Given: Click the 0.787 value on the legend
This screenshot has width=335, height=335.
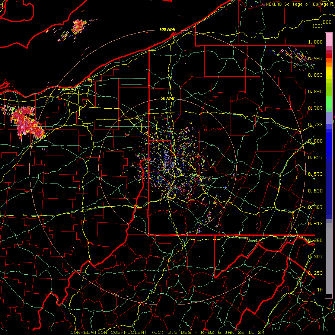Looking at the screenshot, I should [315, 108].
